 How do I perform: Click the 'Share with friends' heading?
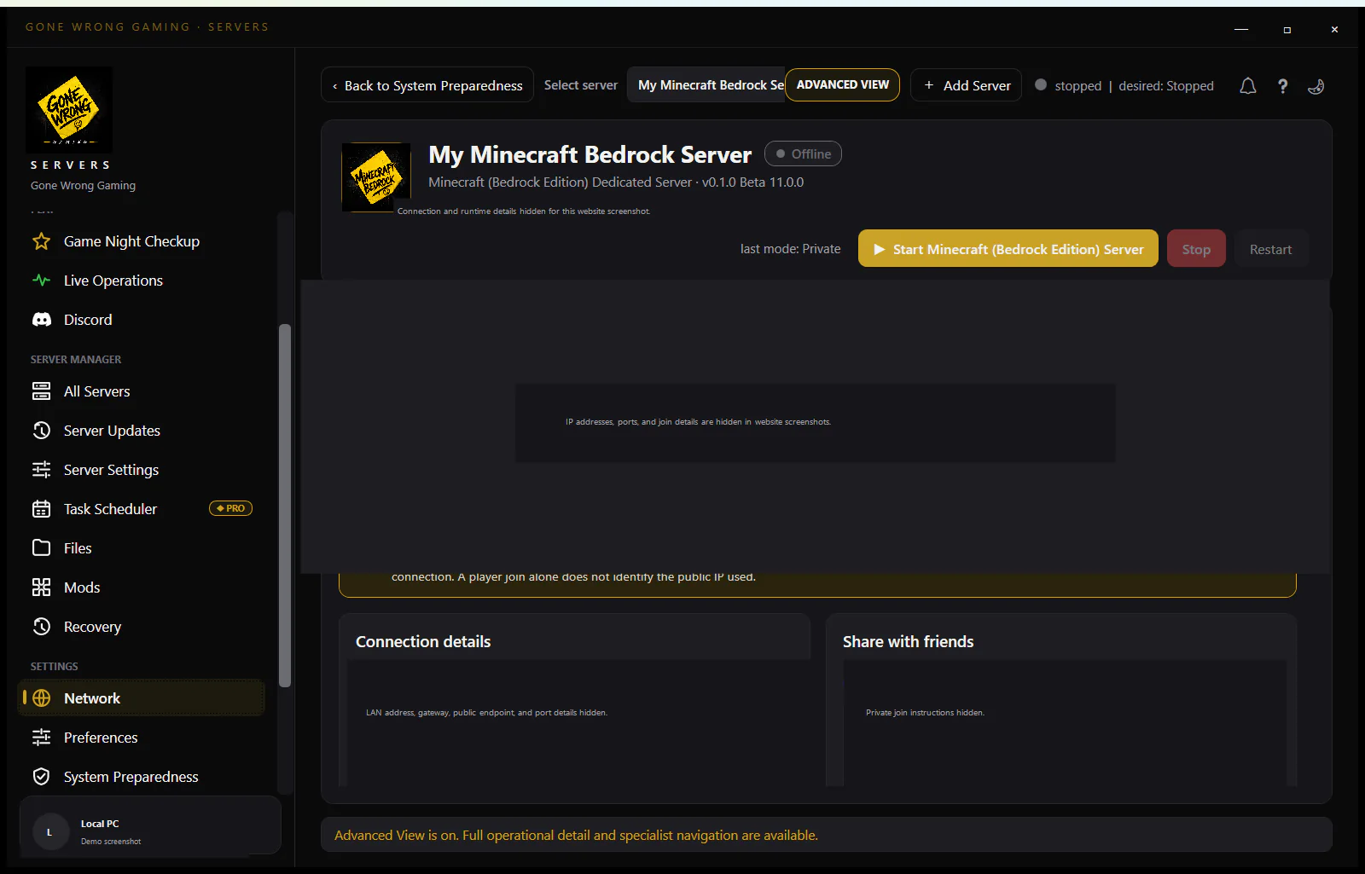[x=909, y=642]
